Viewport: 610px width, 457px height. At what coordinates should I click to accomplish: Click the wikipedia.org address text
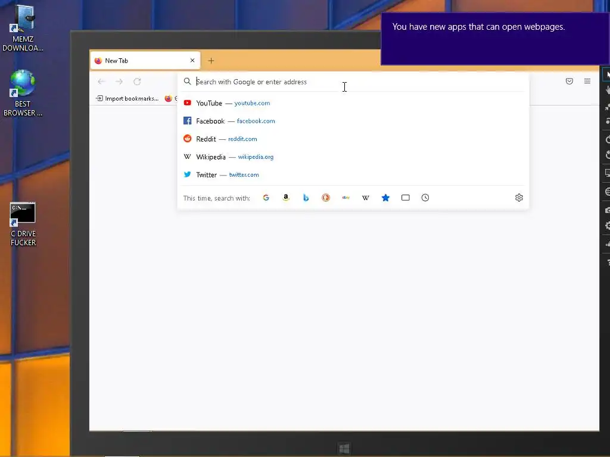[x=256, y=156]
